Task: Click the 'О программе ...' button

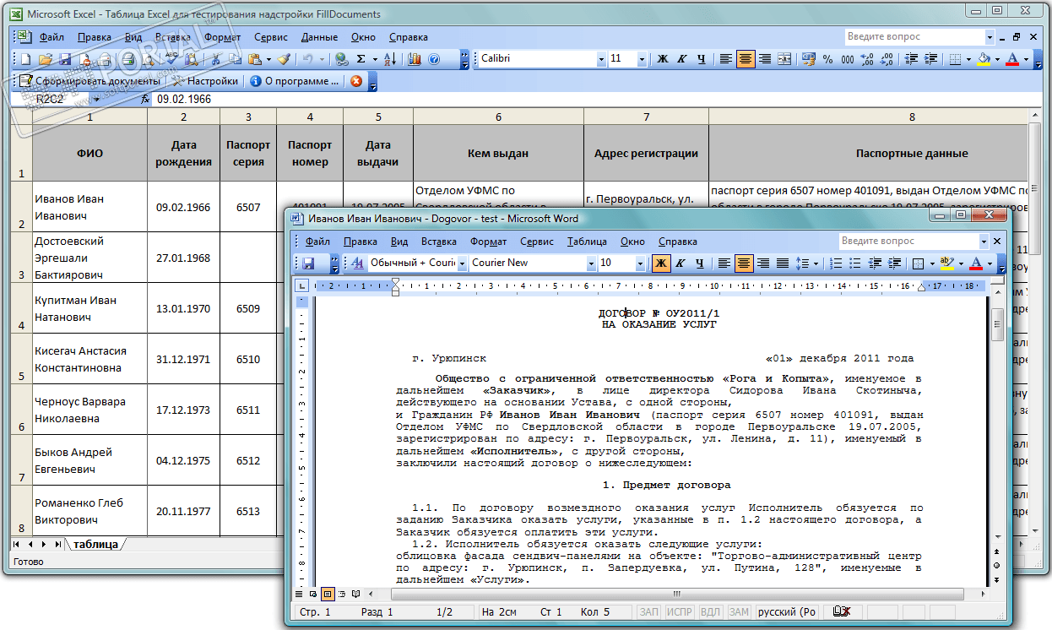Action: click(x=294, y=81)
